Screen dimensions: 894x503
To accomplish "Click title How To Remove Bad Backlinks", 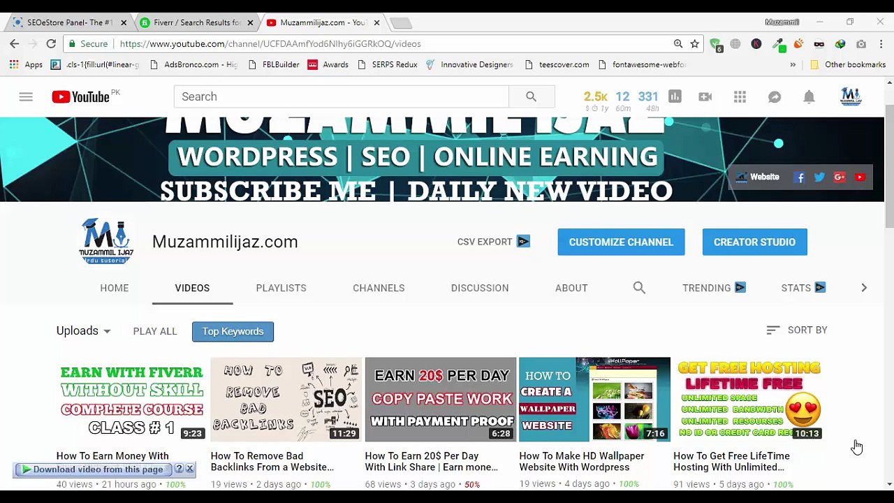I will pos(272,461).
